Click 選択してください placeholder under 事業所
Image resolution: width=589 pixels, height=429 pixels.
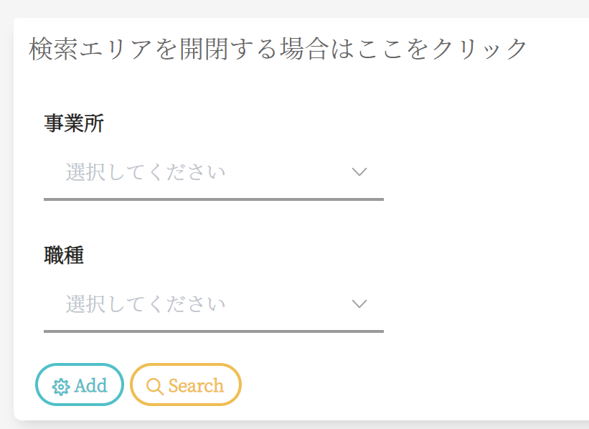[146, 173]
